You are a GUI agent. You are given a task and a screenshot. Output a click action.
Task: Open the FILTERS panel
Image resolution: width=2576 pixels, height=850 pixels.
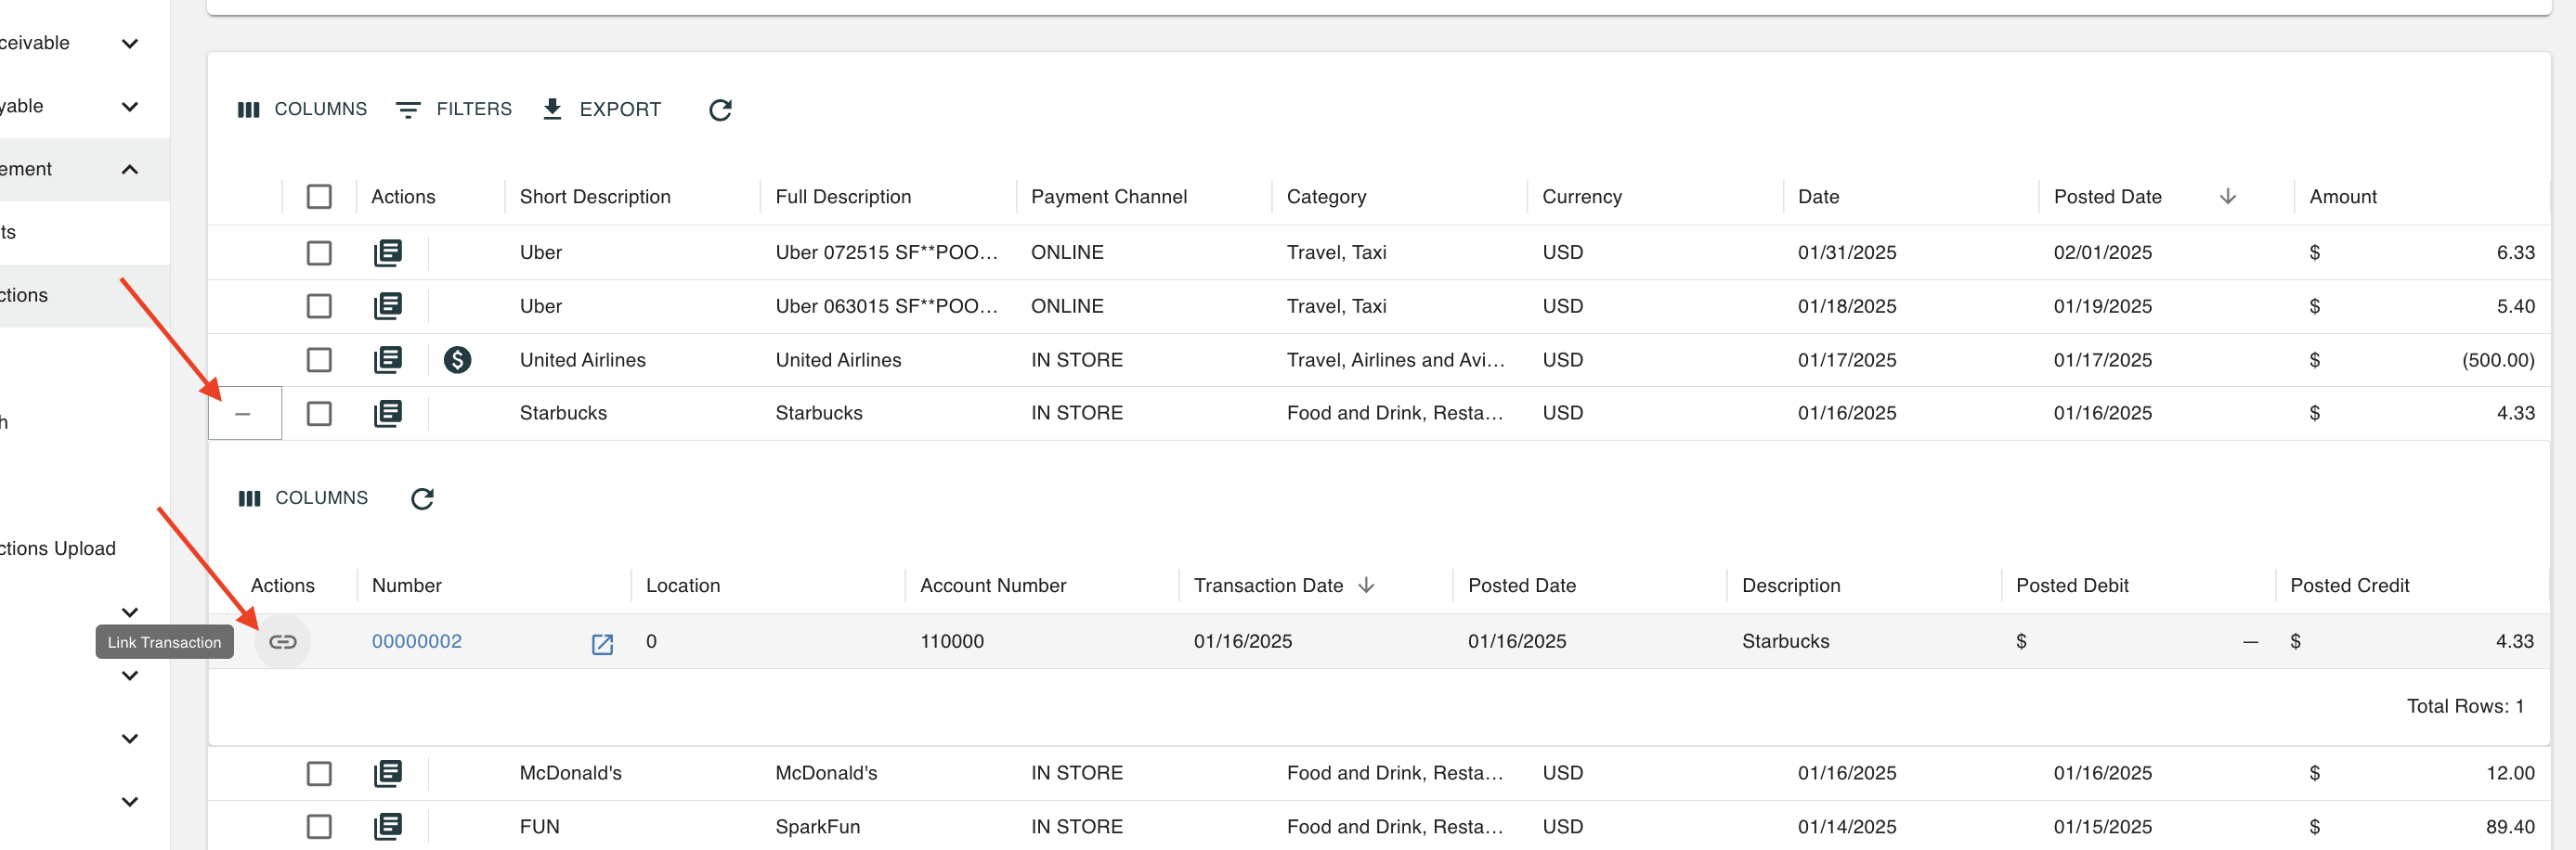coord(454,109)
